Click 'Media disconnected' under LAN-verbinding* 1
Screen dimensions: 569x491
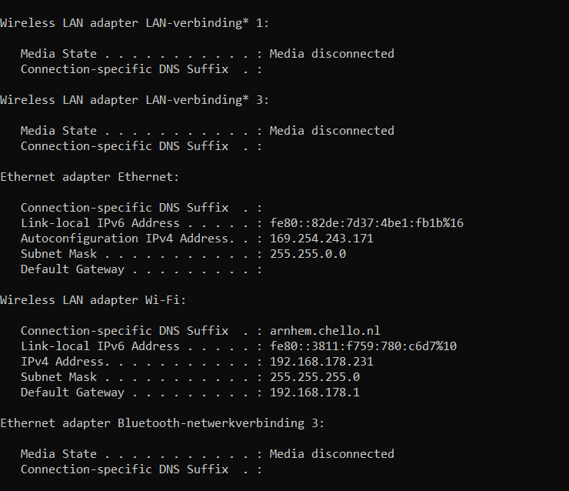click(331, 54)
